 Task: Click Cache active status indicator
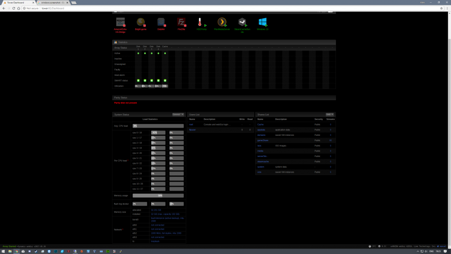pyautogui.click(x=165, y=53)
